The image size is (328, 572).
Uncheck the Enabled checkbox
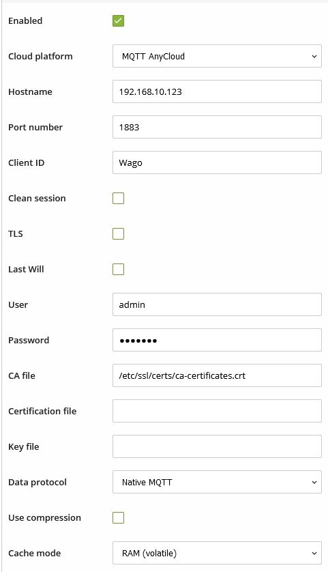118,20
